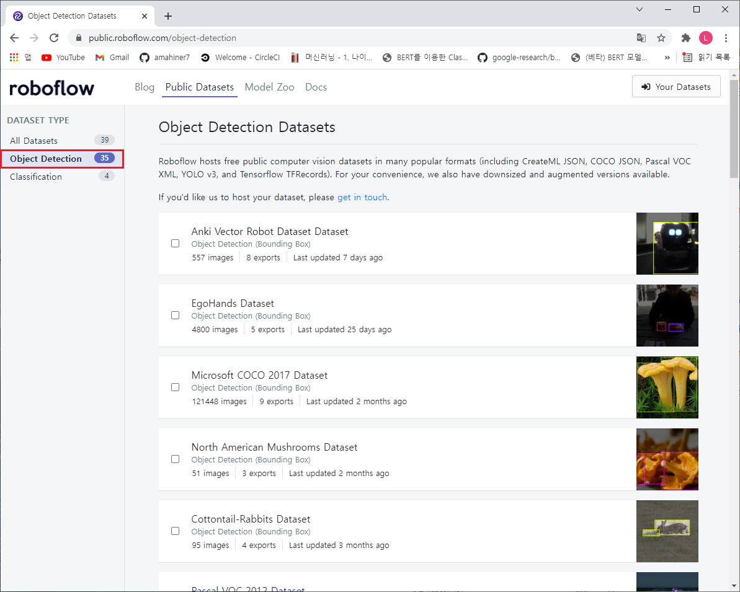
Task: Open the EgoHands Dataset title
Action: coord(233,303)
